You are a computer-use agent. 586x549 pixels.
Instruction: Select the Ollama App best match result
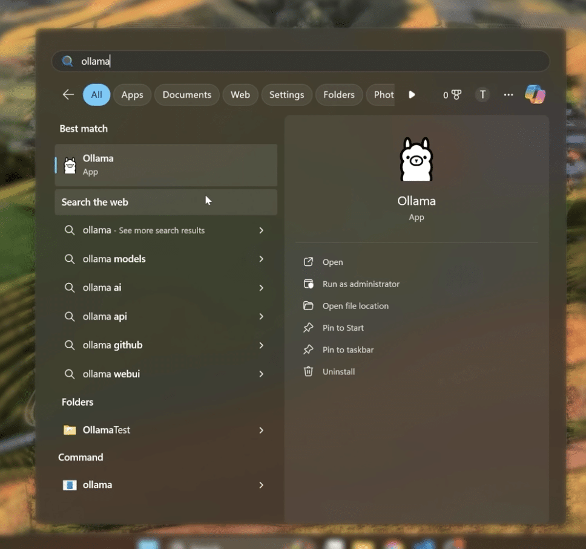(166, 165)
